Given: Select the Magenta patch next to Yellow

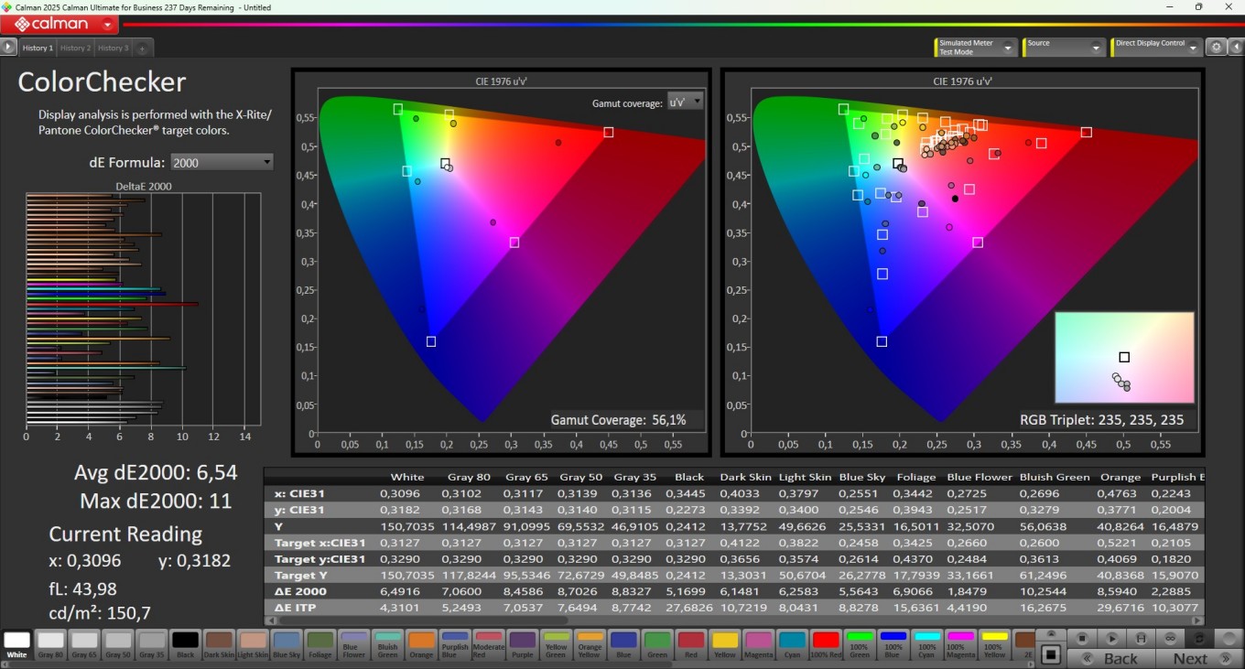Looking at the screenshot, I should (758, 644).
